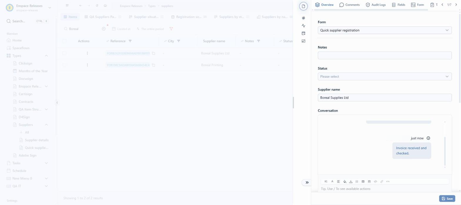
Task: Insert a bulleted list in editor
Action: point(357,182)
